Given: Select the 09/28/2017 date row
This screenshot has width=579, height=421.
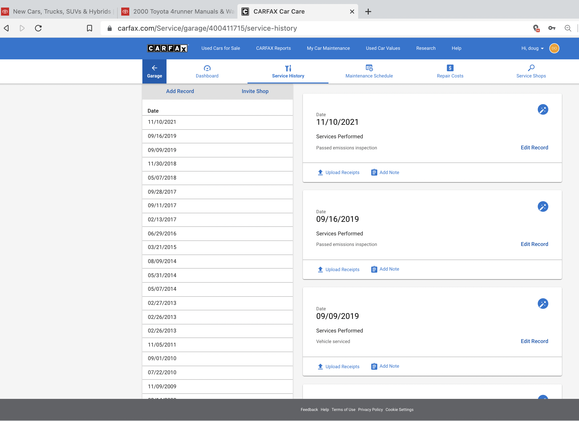Looking at the screenshot, I should (218, 192).
